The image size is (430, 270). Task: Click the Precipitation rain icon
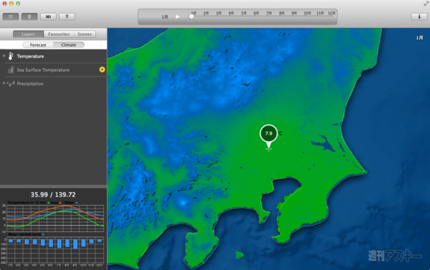11,84
